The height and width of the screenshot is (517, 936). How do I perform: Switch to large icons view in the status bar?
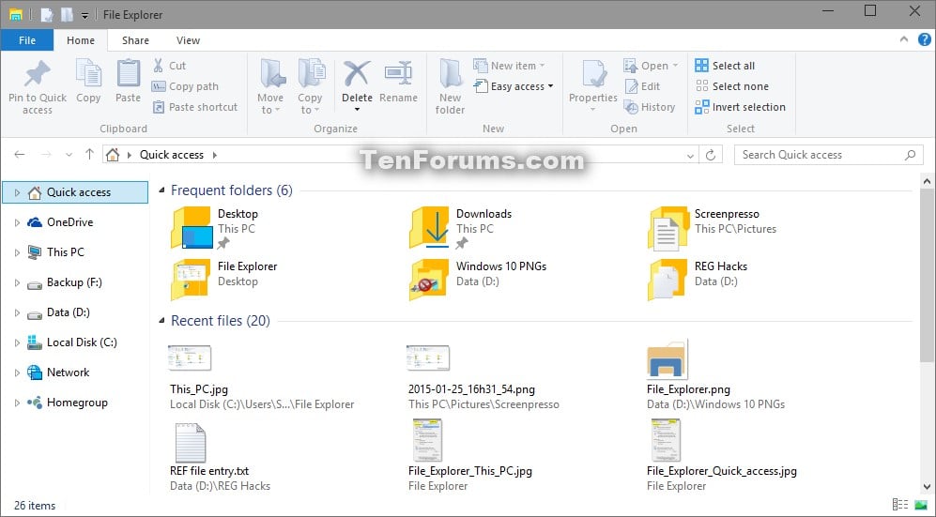point(921,505)
